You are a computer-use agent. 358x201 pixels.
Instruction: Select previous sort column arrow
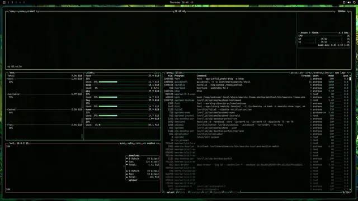click(x=333, y=73)
